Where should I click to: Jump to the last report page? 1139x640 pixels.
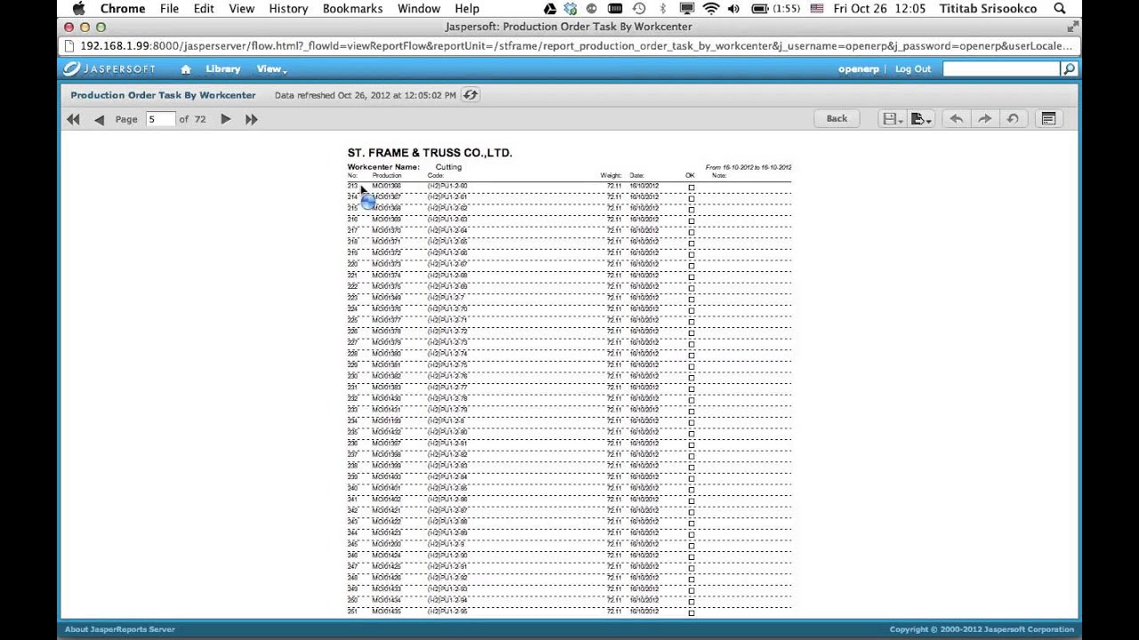[x=251, y=119]
